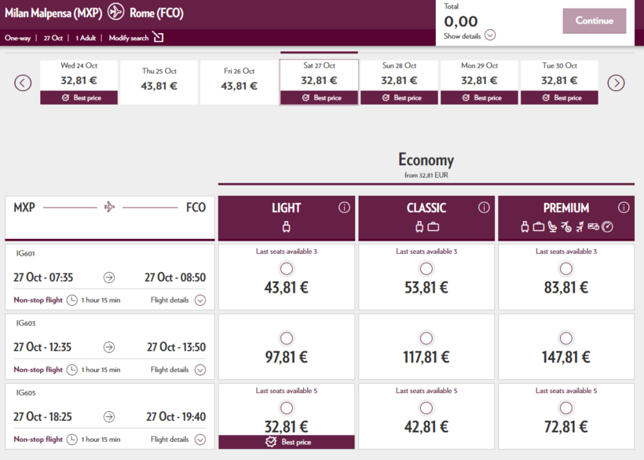
Task: Click the Light fare info icon
Action: tap(344, 208)
